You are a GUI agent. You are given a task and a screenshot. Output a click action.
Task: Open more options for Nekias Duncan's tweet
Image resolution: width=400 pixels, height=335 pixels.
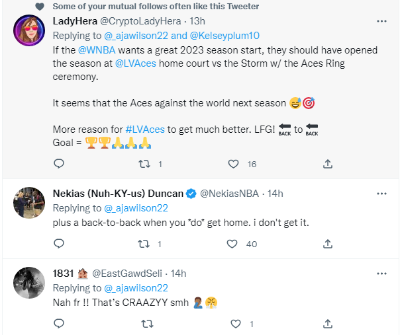click(x=381, y=194)
